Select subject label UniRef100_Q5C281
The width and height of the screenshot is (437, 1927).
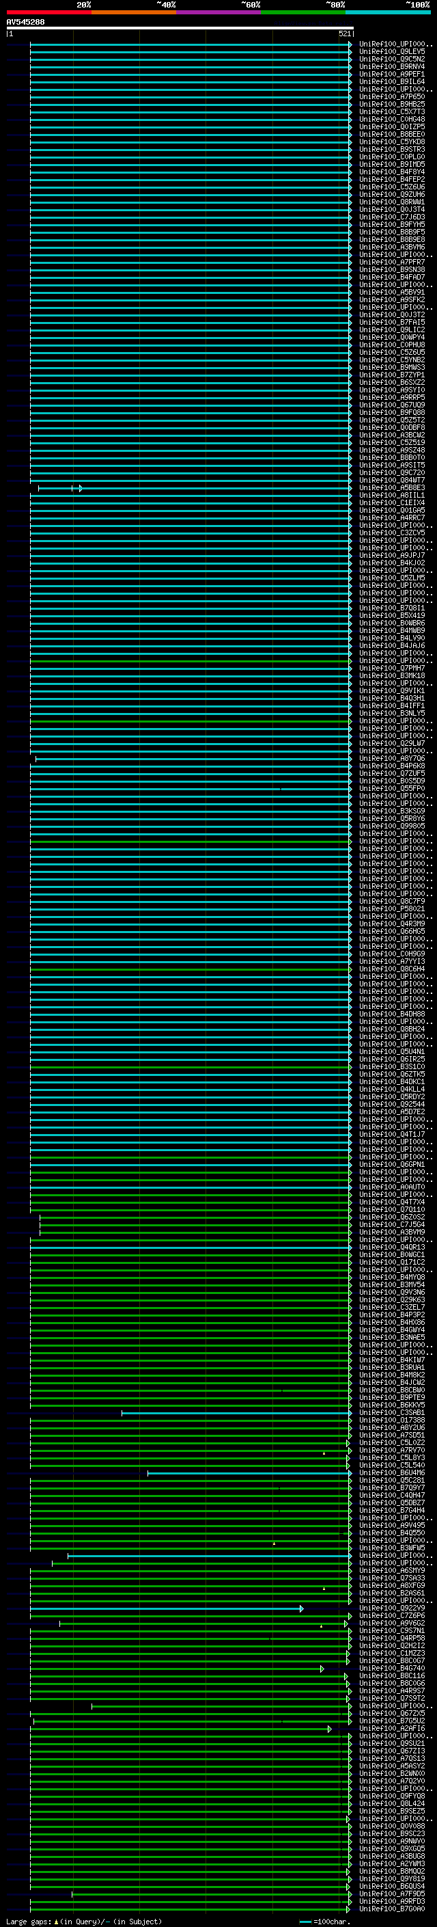[391, 1481]
